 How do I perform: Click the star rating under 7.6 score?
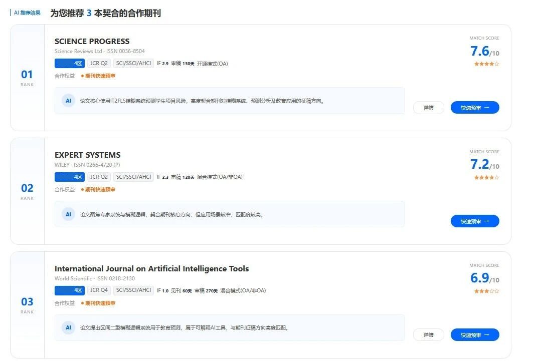tap(486, 64)
